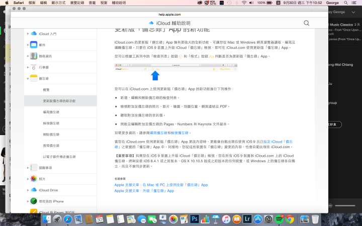The image size is (362, 226).
Task: Select 搜尋備忘錄 in sidebar
Action: [x=51, y=146]
